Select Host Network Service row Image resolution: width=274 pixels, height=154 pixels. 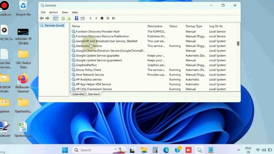[x=149, y=75]
